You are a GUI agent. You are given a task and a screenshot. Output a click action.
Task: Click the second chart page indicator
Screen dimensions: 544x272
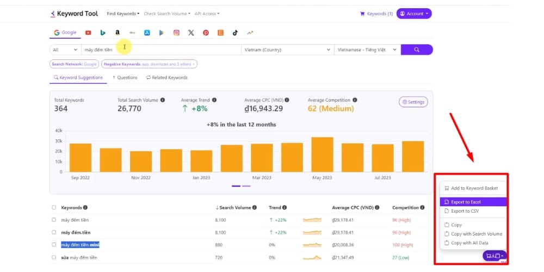[246, 186]
